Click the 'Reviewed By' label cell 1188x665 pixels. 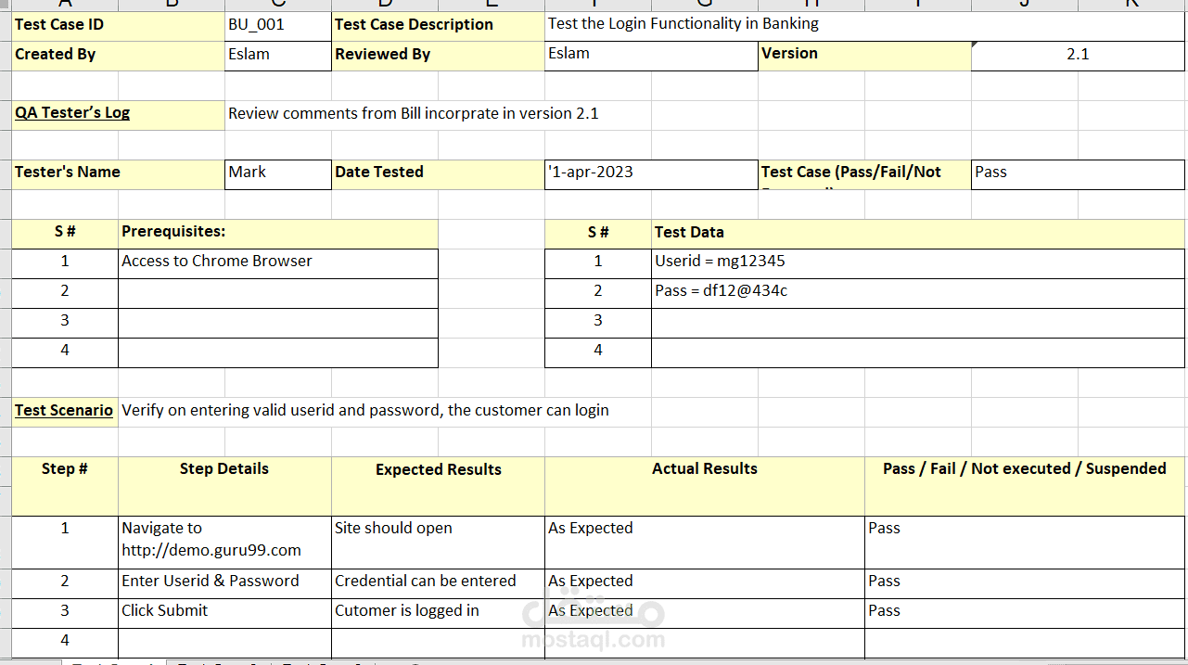click(x=438, y=56)
